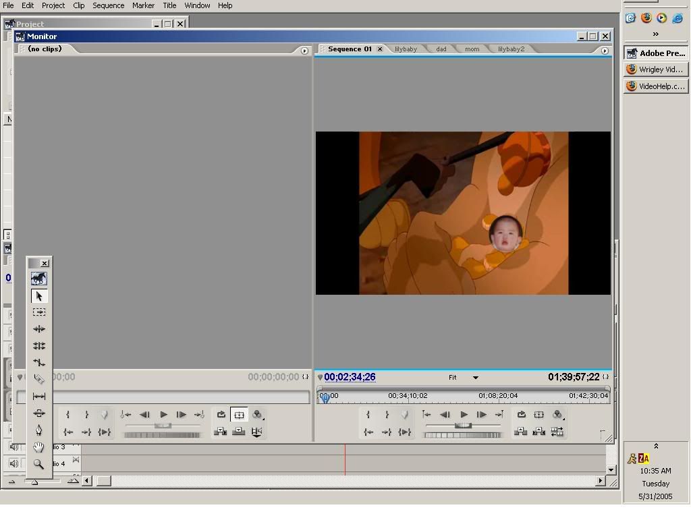Toggle Take Audio and Video in source monitor
This screenshot has height=518, width=691.
[256, 432]
